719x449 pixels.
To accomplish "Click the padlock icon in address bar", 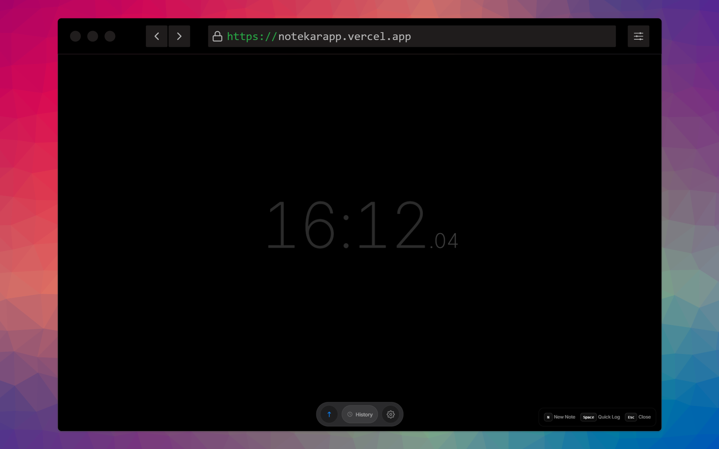I will 217,36.
